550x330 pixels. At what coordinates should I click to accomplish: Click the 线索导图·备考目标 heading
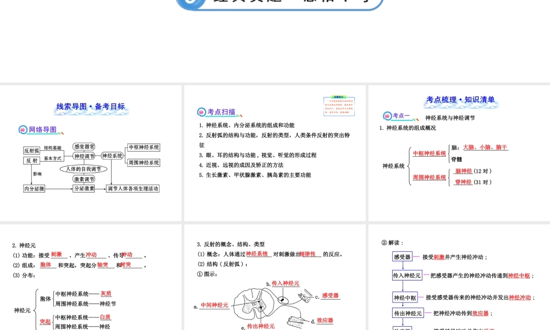pos(91,107)
